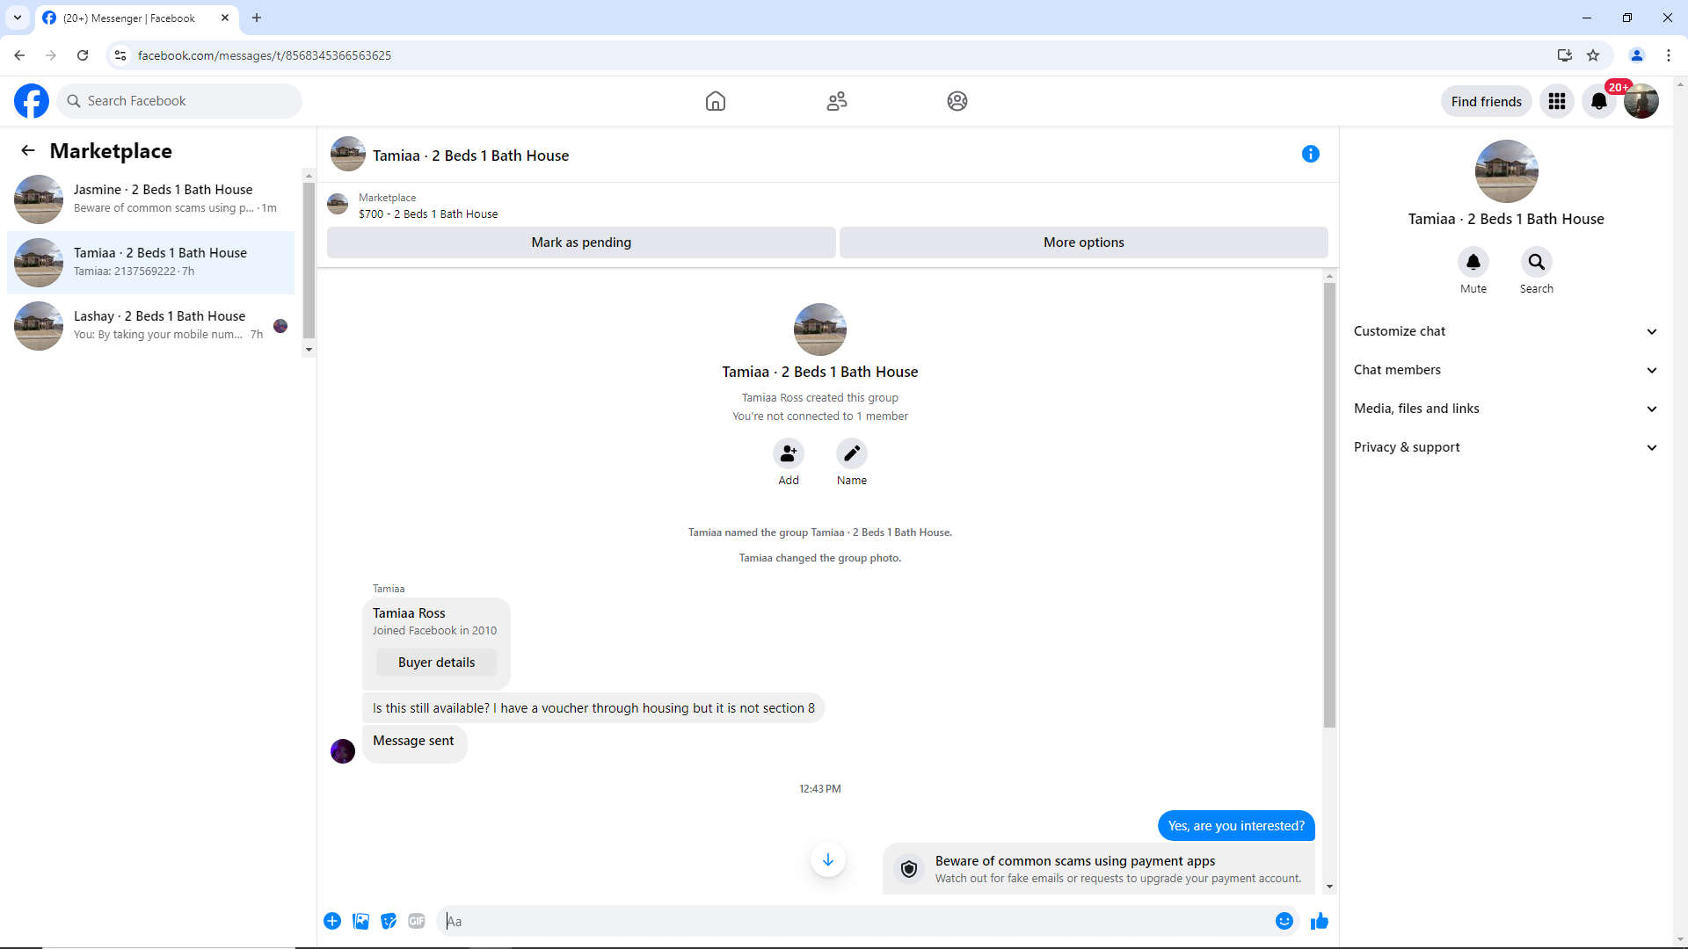Open More options for the listing

point(1083,243)
